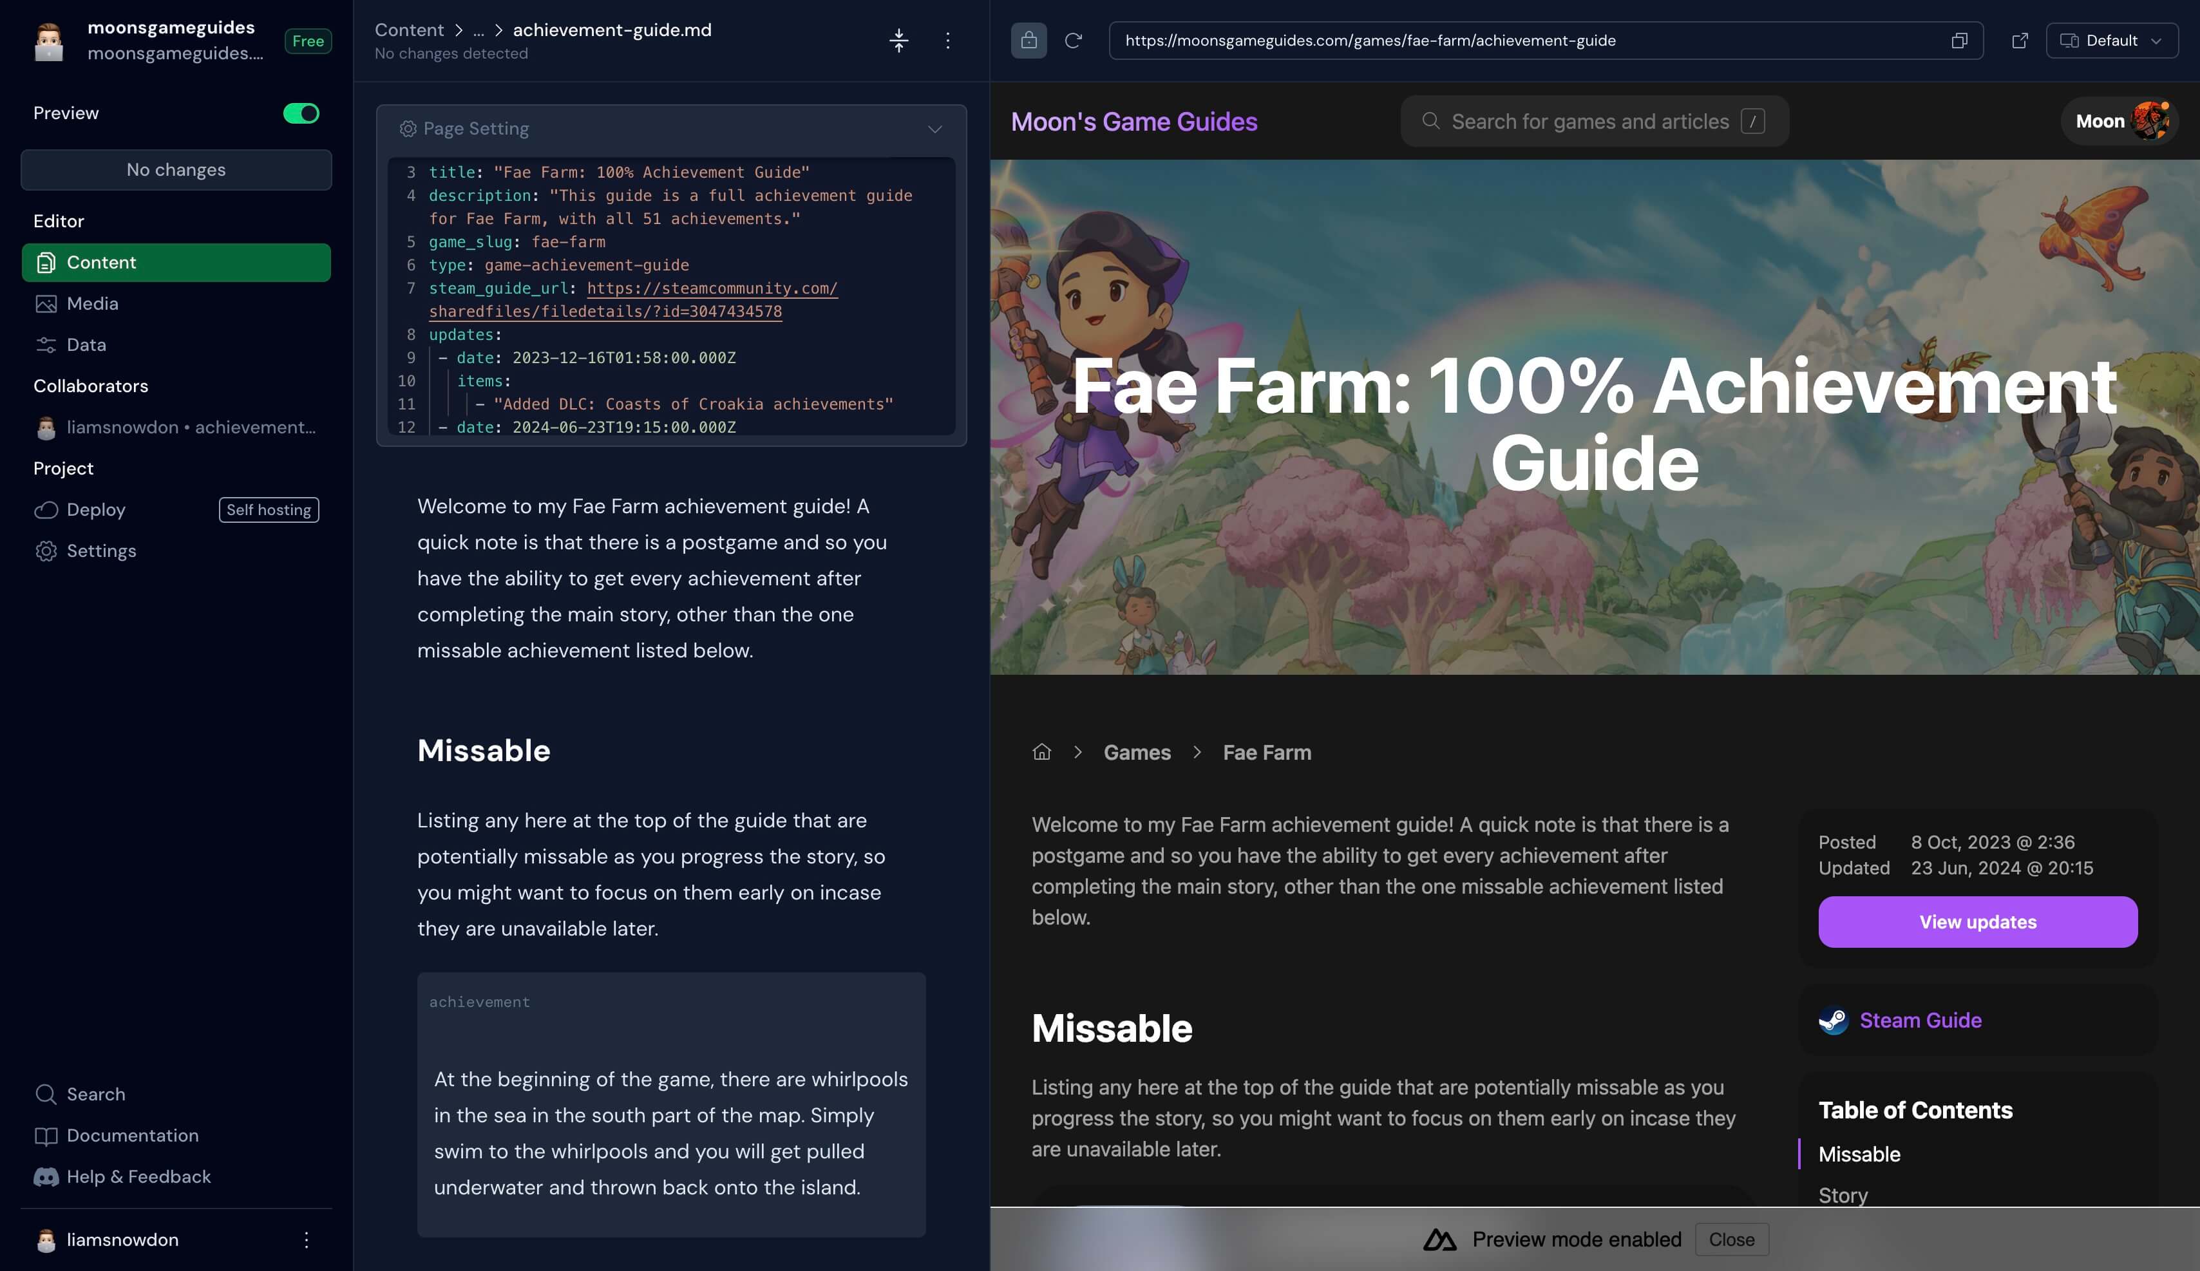Jump to Story in Table of Contents
Image resolution: width=2200 pixels, height=1271 pixels.
[x=1843, y=1195]
